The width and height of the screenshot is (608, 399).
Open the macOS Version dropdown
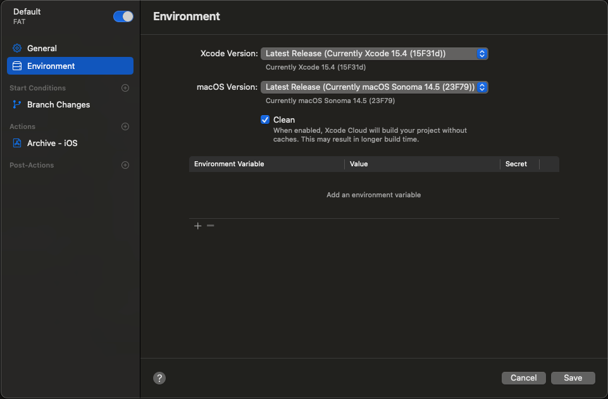(x=374, y=87)
